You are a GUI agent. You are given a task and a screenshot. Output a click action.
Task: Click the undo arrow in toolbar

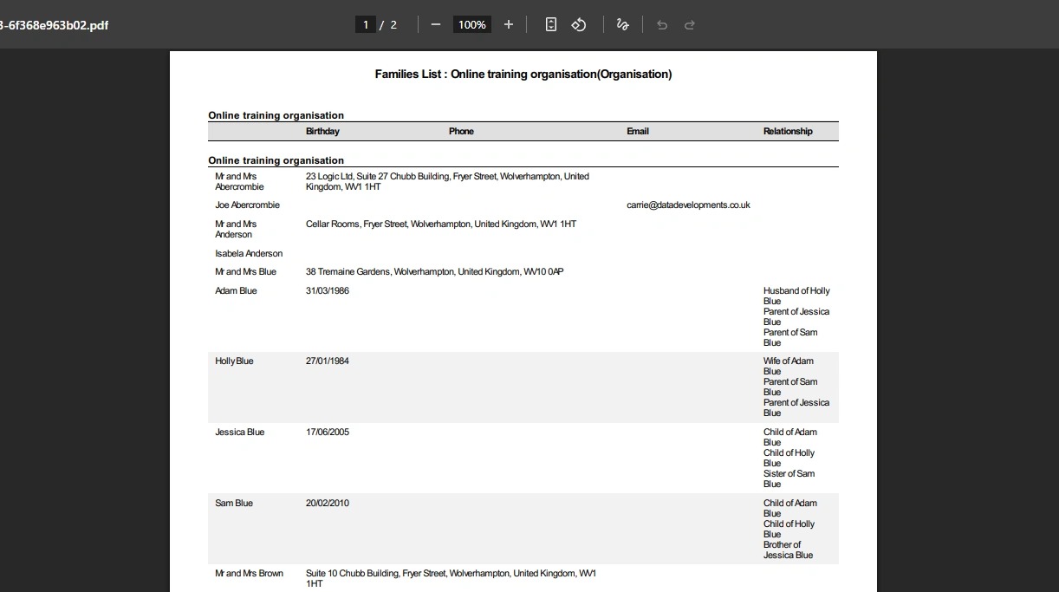click(x=662, y=24)
